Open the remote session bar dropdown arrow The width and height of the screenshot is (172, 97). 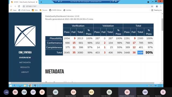tap(56, 1)
